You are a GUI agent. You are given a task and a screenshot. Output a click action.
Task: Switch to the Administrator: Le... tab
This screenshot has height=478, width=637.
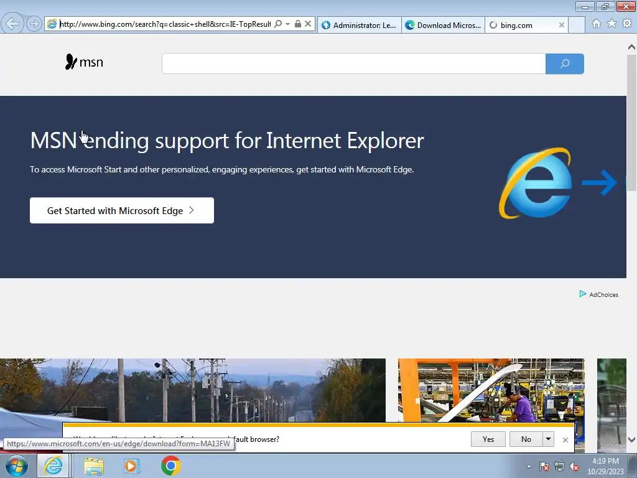(359, 25)
